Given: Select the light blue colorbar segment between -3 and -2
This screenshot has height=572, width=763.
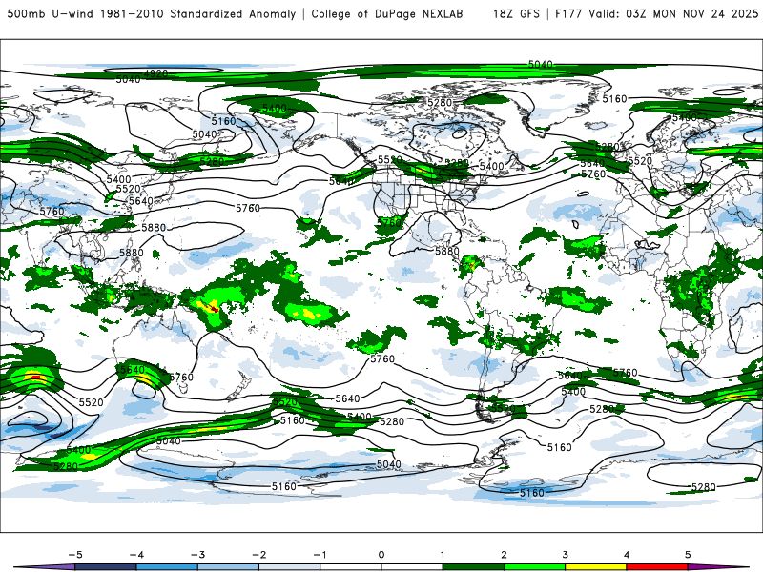Looking at the screenshot, I should pos(228,567).
